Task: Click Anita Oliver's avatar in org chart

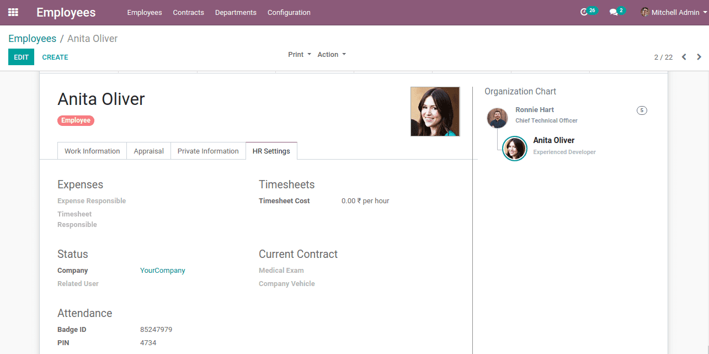Action: (x=515, y=149)
